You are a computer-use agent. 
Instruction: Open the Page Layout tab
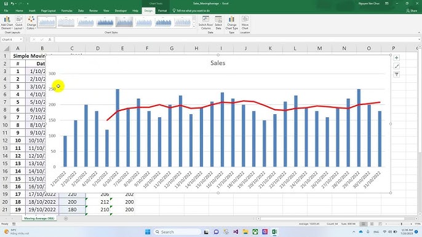click(x=48, y=11)
